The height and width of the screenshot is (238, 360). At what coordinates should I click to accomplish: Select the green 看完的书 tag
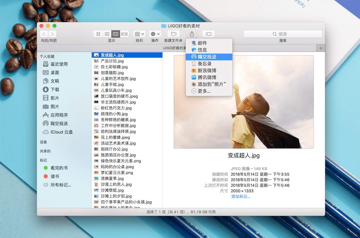coord(55,168)
